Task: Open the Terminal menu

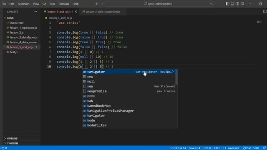Action: point(63,4)
